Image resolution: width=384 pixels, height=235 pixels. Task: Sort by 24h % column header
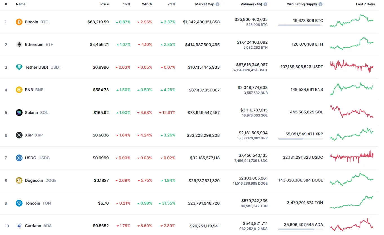point(147,4)
